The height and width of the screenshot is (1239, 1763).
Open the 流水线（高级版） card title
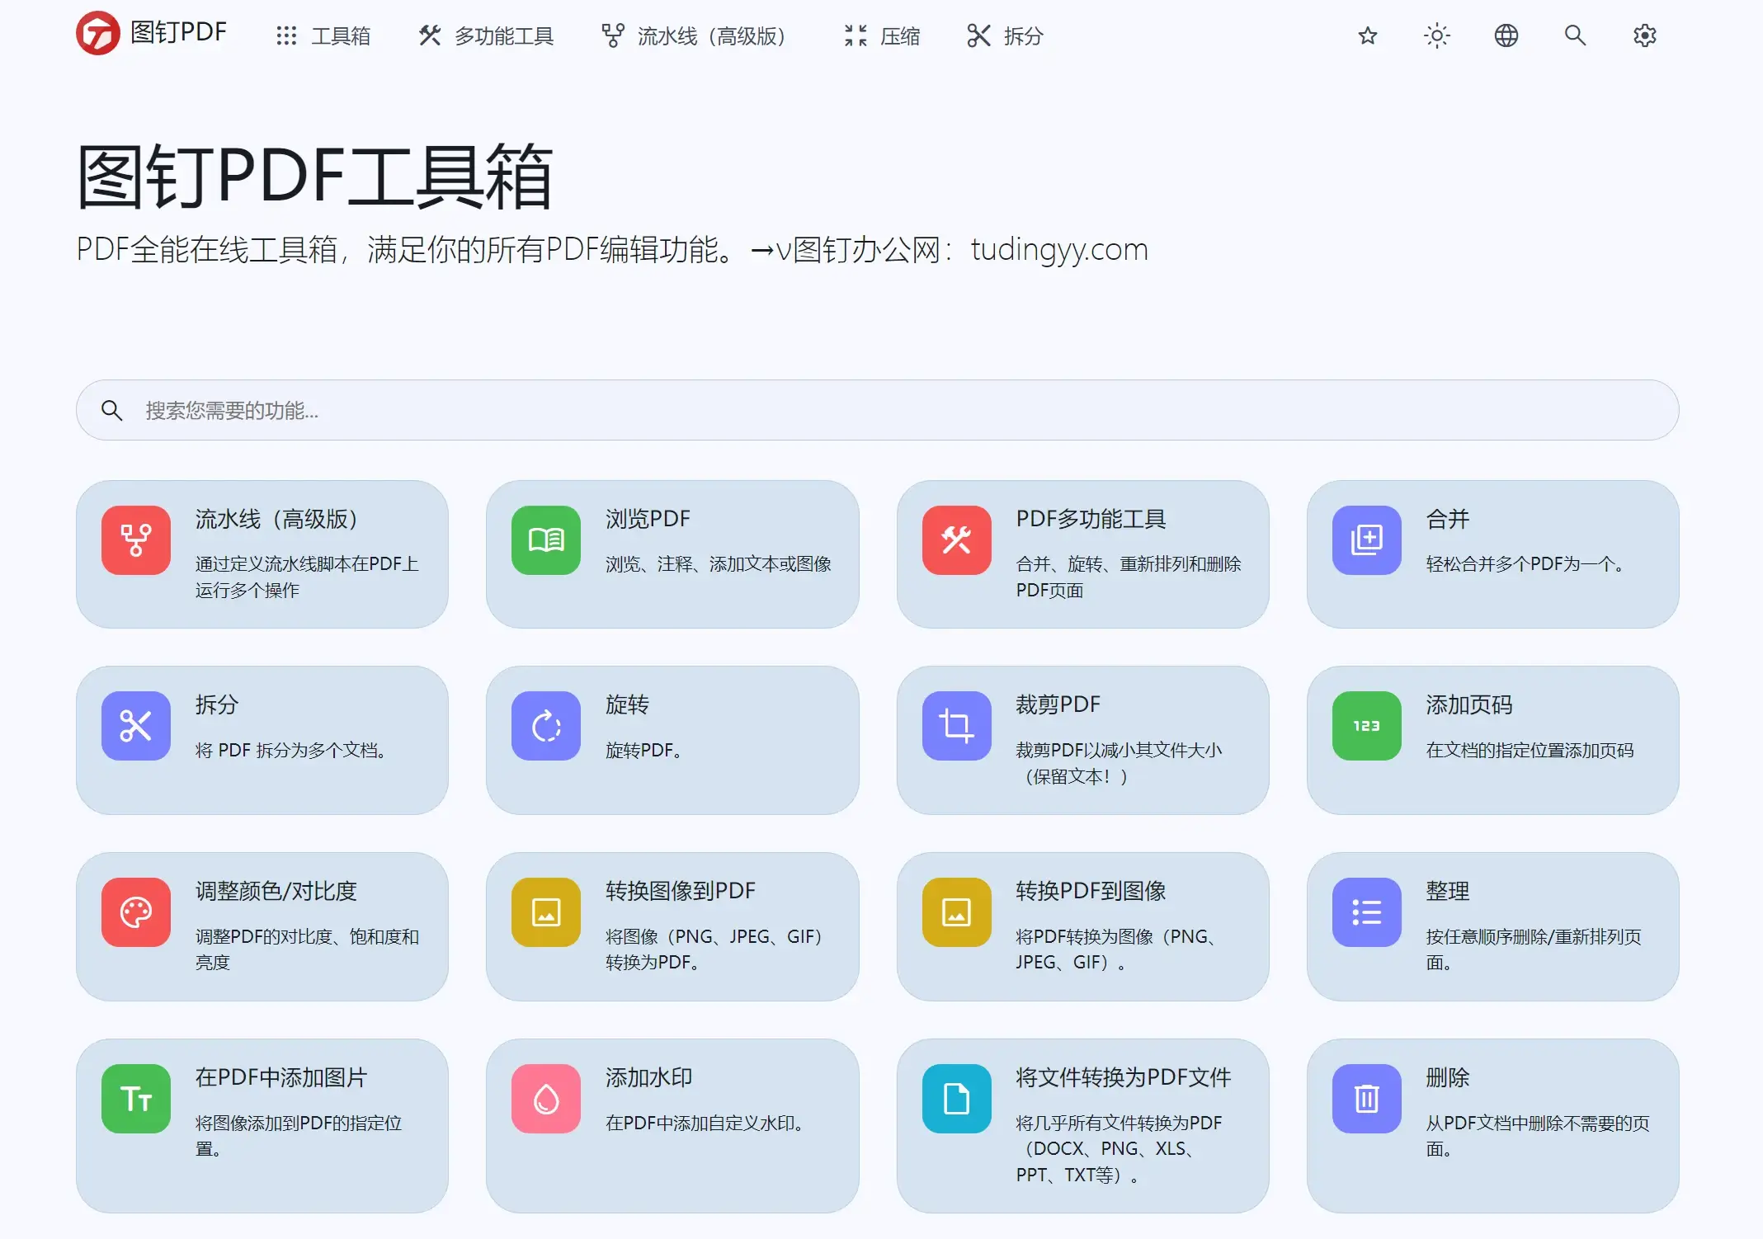tap(278, 519)
